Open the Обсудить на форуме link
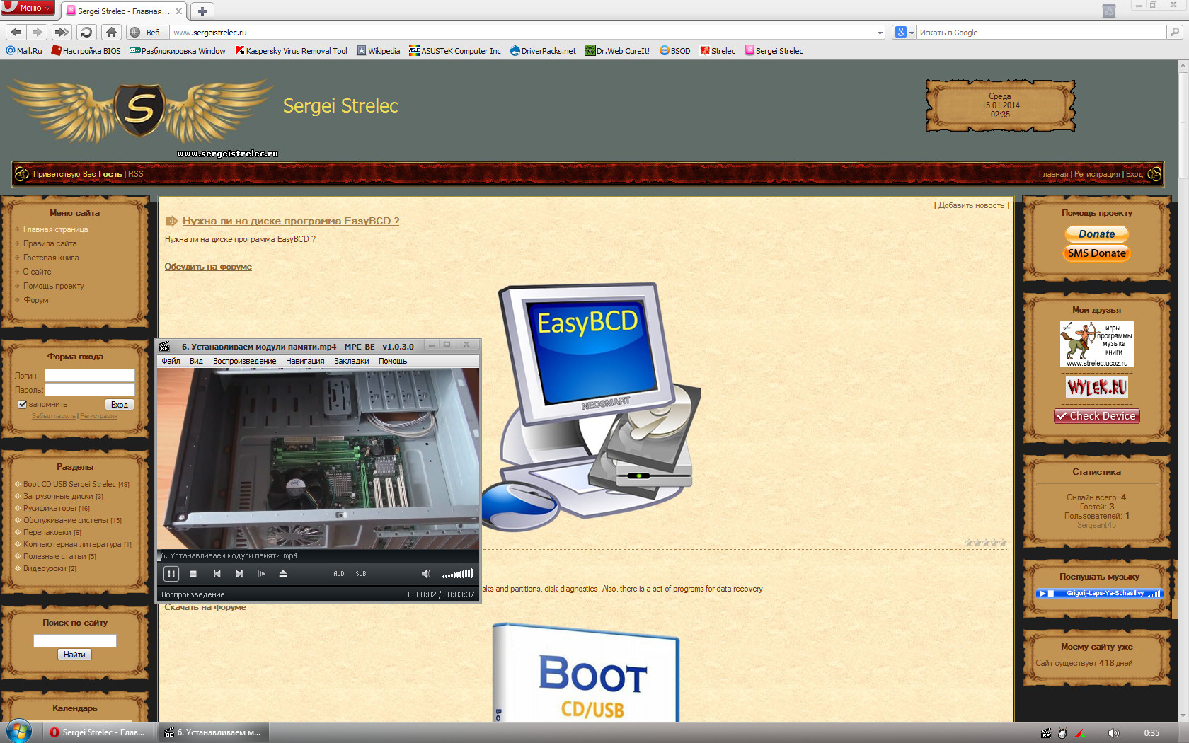The image size is (1189, 743). (208, 267)
